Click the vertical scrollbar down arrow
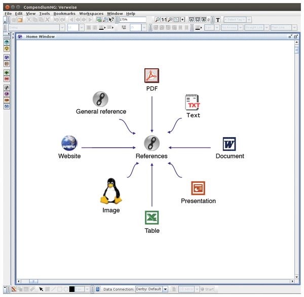The height and width of the screenshot is (297, 304). point(296,277)
